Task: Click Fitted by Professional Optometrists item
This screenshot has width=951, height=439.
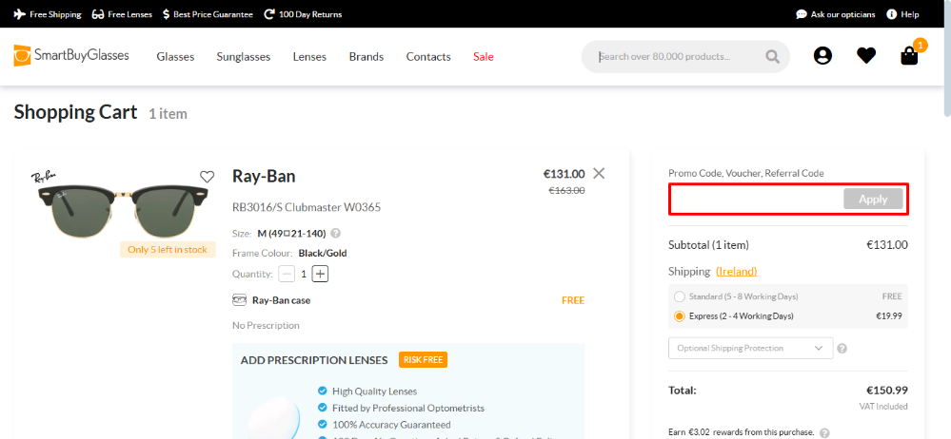Action: (x=401, y=409)
